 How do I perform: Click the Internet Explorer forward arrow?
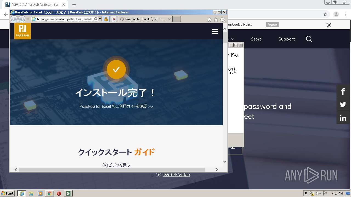[22, 19]
